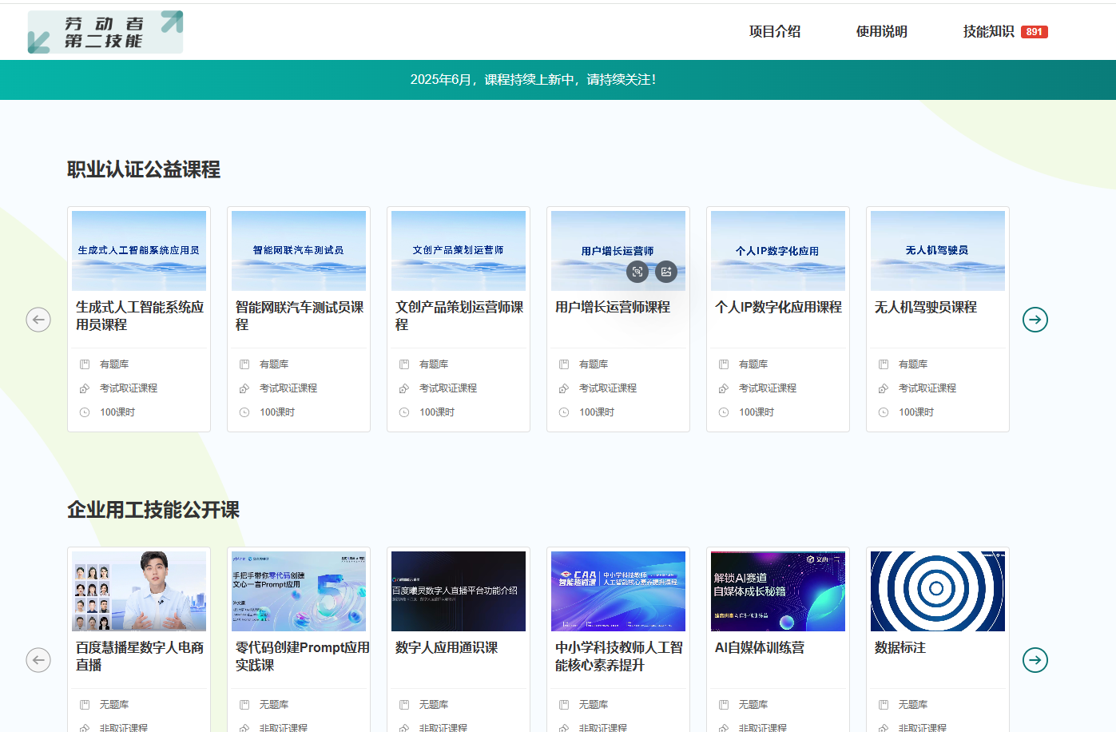The width and height of the screenshot is (1116, 732).
Task: Open 使用说明 menu item
Action: pyautogui.click(x=881, y=32)
